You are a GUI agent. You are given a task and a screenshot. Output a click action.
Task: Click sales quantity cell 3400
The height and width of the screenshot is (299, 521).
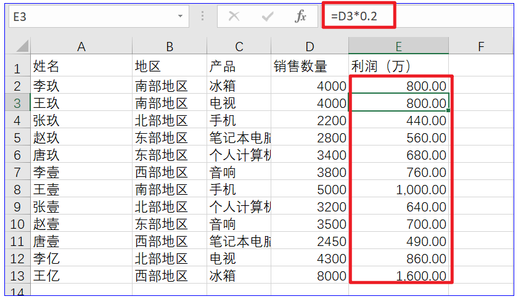tap(310, 155)
